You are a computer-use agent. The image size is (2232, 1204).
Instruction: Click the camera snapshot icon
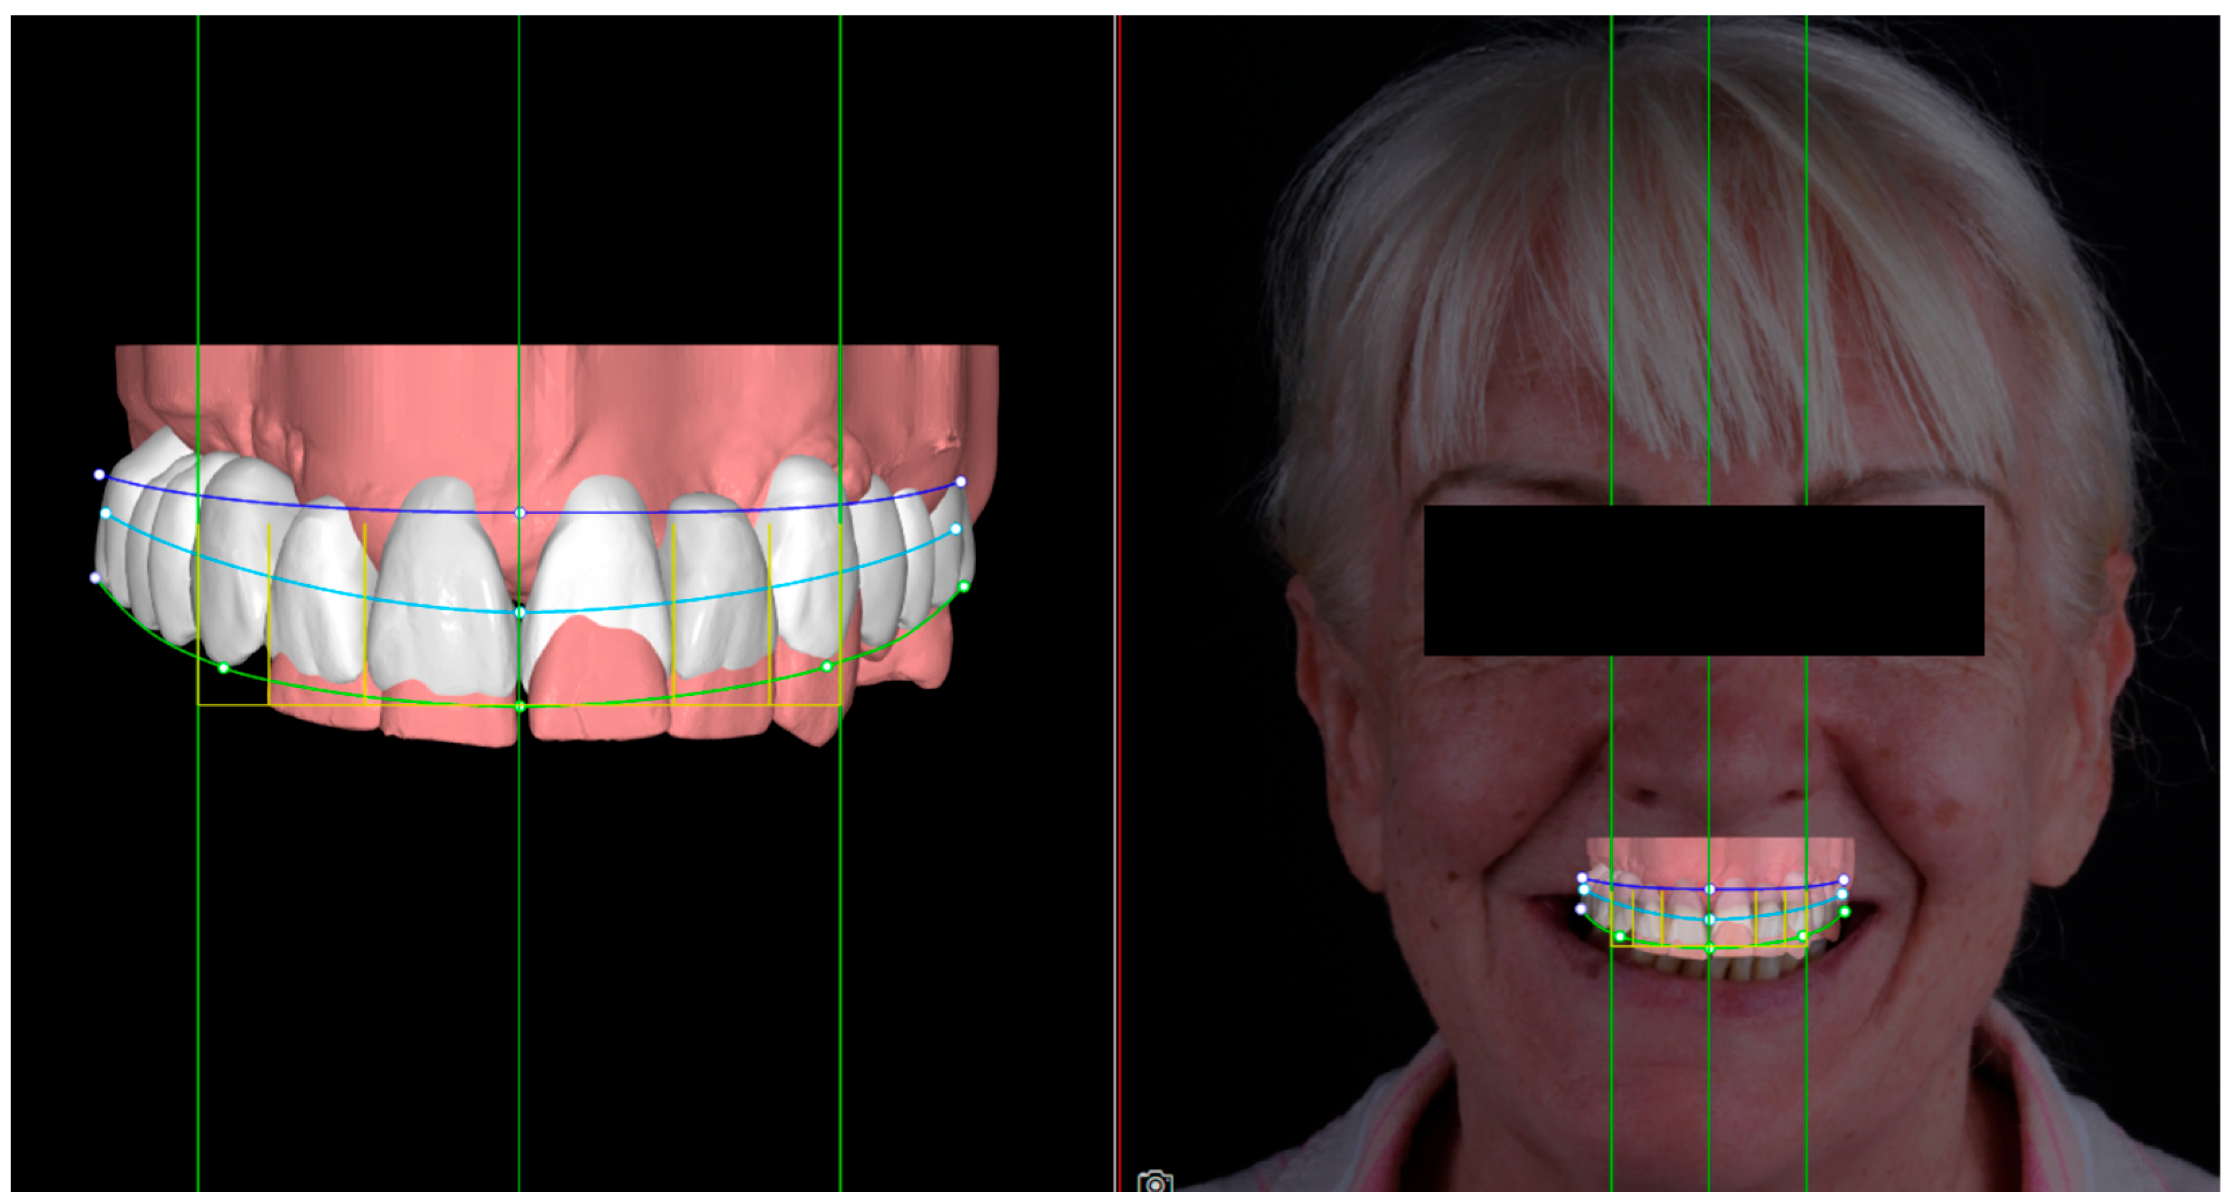(x=1155, y=1183)
